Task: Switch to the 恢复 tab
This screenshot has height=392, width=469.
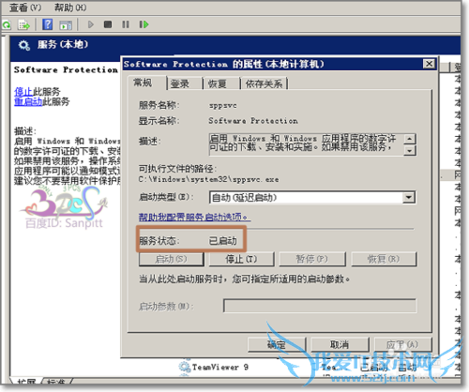Action: pyautogui.click(x=218, y=83)
